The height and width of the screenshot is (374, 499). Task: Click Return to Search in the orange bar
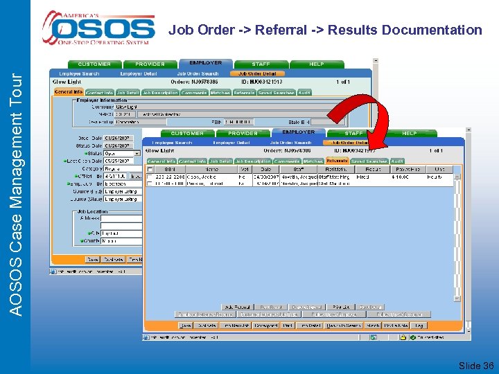[x=343, y=326]
